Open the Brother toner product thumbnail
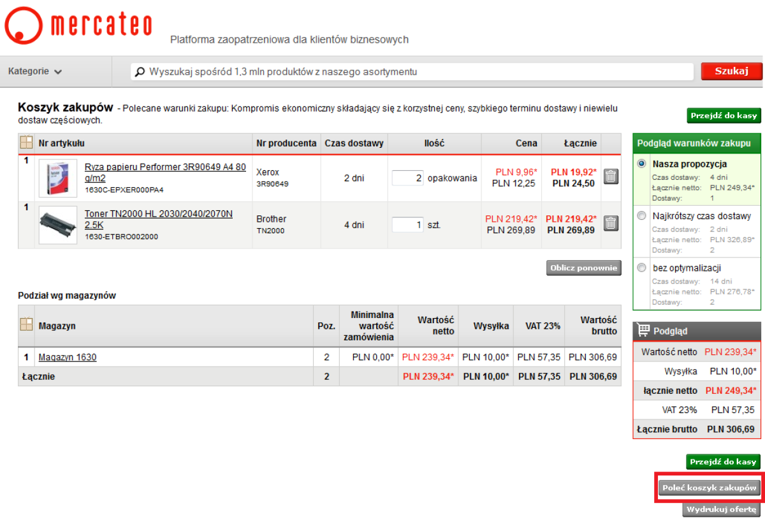This screenshot has width=765, height=529. pyautogui.click(x=58, y=225)
